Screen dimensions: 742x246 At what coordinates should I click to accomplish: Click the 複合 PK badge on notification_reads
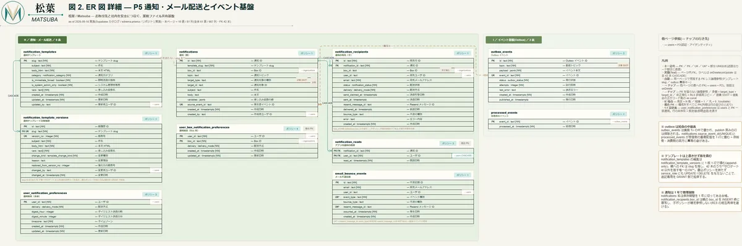pyautogui.click(x=465, y=143)
